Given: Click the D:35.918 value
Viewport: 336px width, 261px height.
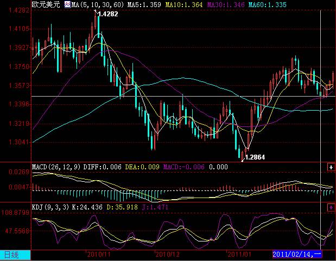Looking at the screenshot, I should (122, 207).
